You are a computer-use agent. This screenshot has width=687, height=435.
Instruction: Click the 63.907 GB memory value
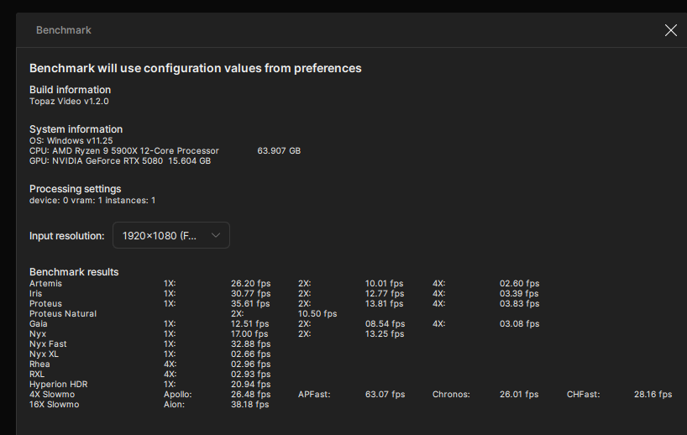pyautogui.click(x=278, y=150)
